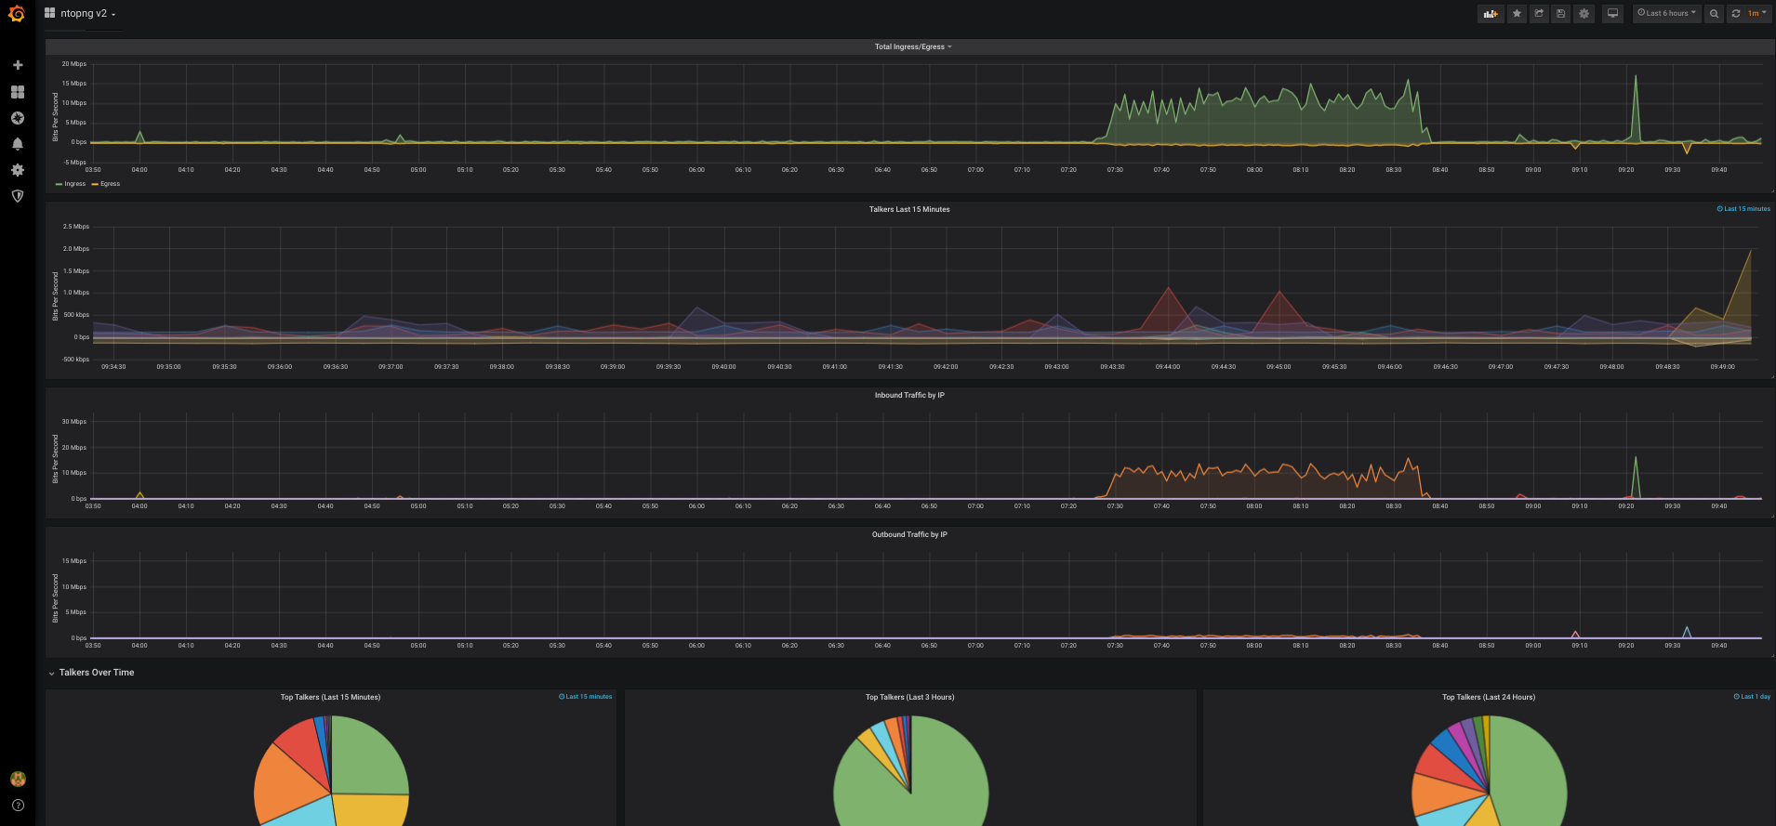Open the Help question mark icon
This screenshot has width=1776, height=826.
[17, 806]
